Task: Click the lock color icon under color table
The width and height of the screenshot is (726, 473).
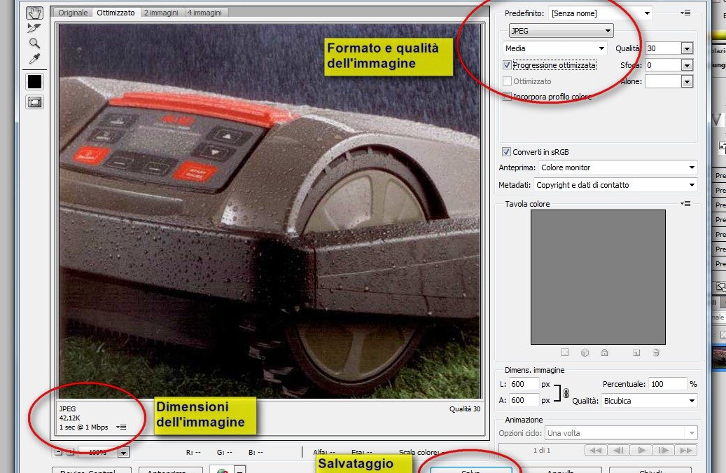Action: tap(604, 352)
